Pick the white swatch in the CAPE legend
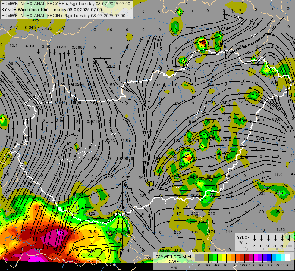Screen dimensions: 295x271 coord(287,258)
